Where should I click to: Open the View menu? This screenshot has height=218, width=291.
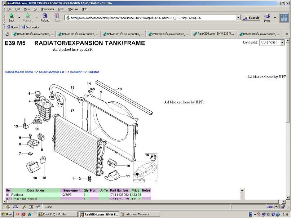click(x=27, y=9)
